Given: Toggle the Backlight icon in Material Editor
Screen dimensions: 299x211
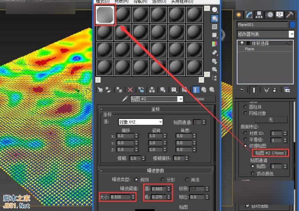Looking at the screenshot, I should (215, 18).
